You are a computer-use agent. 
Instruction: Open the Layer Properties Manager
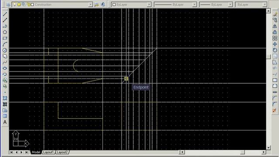(x=8, y=4)
